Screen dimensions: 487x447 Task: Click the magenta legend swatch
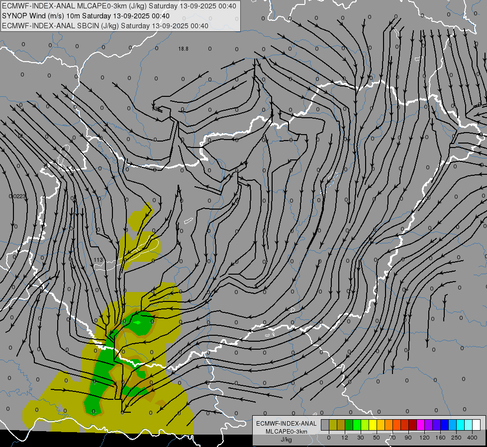[x=421, y=425]
